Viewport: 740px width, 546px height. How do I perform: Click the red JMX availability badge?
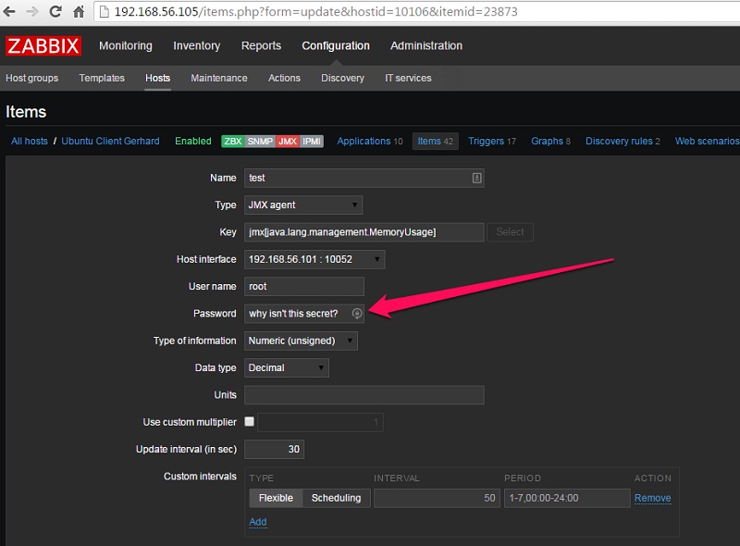pos(289,142)
